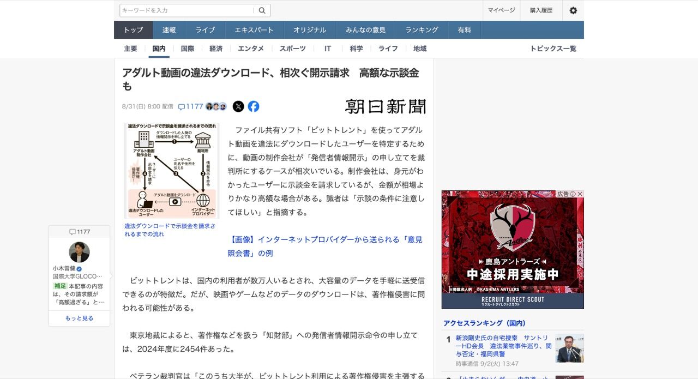Image resolution: width=698 pixels, height=379 pixels.
Task: Switch to 国際 category
Action: pos(188,49)
